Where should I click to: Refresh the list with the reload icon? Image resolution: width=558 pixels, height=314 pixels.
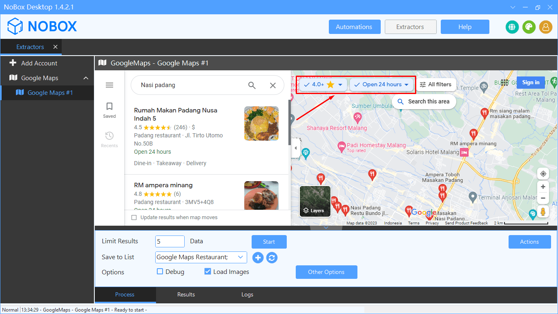point(272,258)
